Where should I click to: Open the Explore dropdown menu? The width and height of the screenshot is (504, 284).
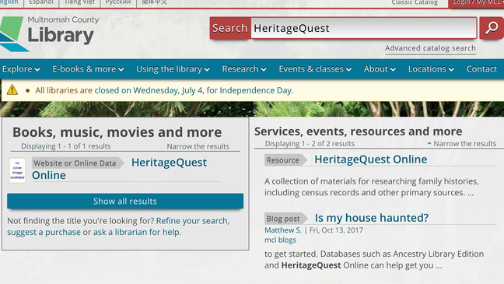[x=21, y=68]
